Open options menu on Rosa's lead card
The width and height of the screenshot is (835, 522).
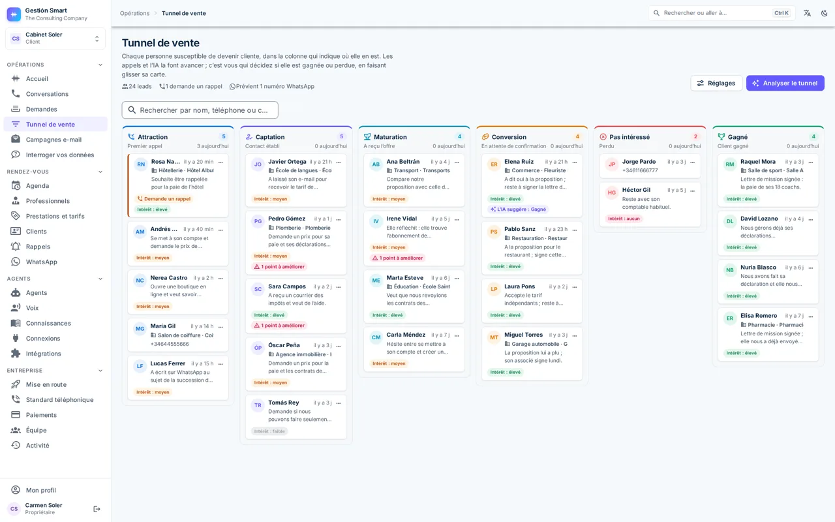(220, 162)
